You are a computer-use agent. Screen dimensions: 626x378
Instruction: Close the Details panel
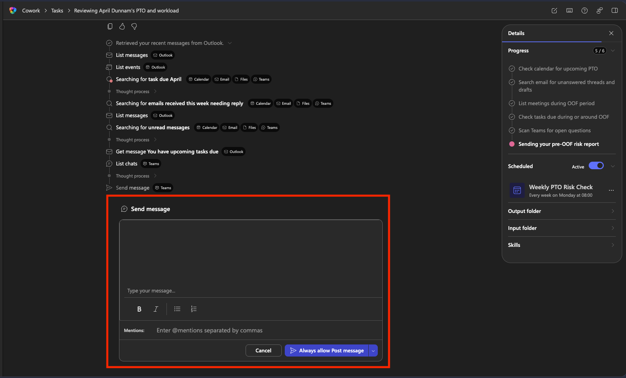pyautogui.click(x=611, y=33)
